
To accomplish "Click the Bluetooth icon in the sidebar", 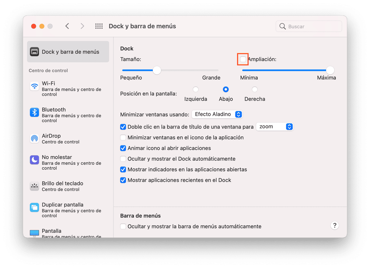I will tap(34, 112).
